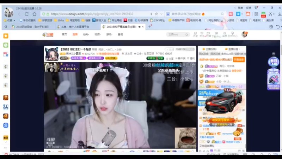Open the blue paw sidebar icon
Screen dimensions: 282x159
pyautogui.click(x=6, y=125)
